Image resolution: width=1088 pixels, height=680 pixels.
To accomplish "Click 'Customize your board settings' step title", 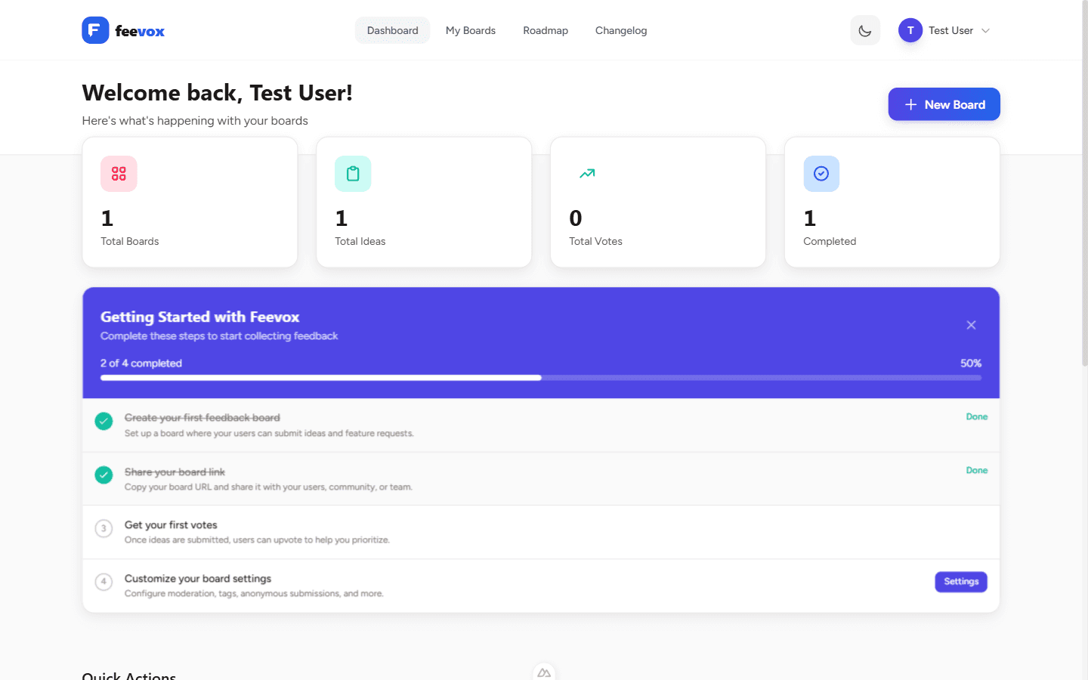I will click(198, 579).
